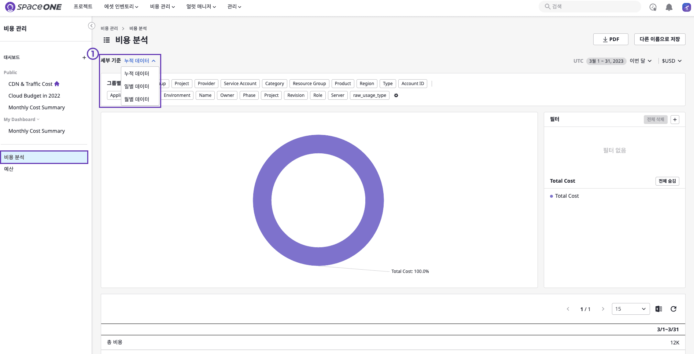
Task: Toggle the Region group-by tag
Action: click(367, 84)
